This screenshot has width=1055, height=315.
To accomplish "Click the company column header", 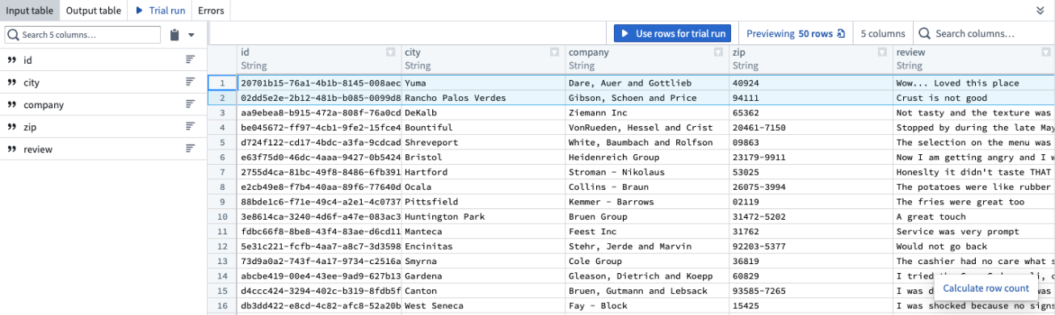I will [647, 59].
